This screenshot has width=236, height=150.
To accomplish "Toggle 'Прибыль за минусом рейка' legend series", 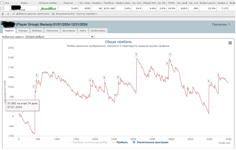I will click(88, 142).
